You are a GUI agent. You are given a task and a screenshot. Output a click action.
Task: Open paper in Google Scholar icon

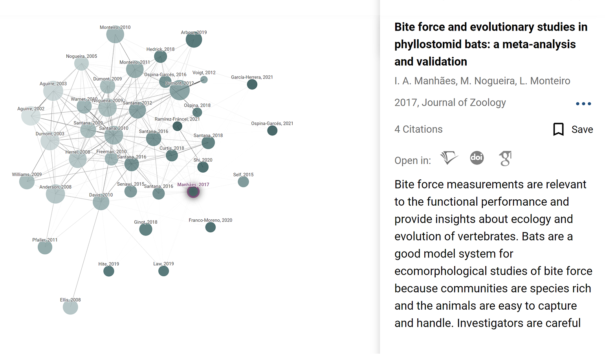505,159
